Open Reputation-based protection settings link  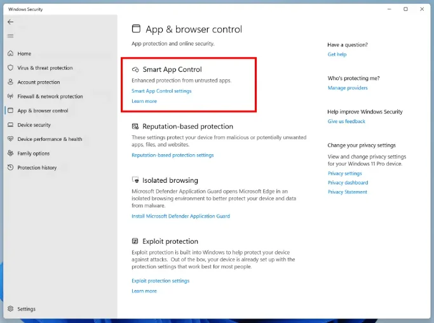click(173, 155)
